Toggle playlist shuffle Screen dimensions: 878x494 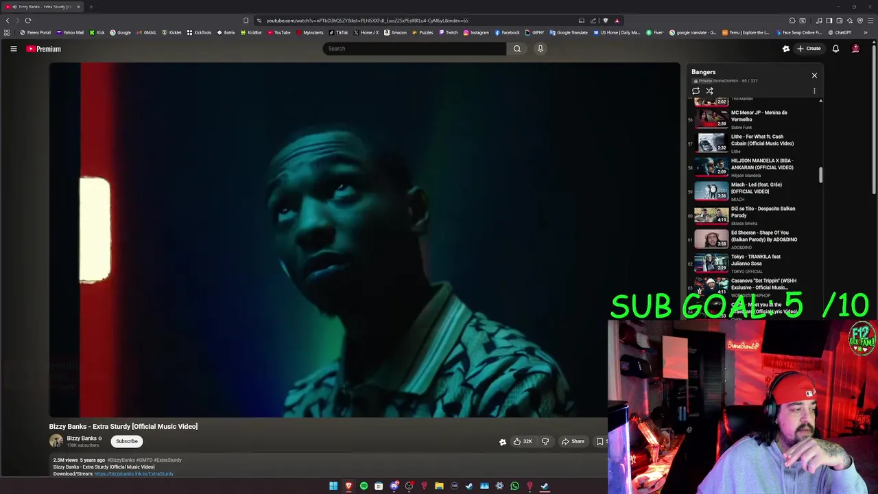709,91
